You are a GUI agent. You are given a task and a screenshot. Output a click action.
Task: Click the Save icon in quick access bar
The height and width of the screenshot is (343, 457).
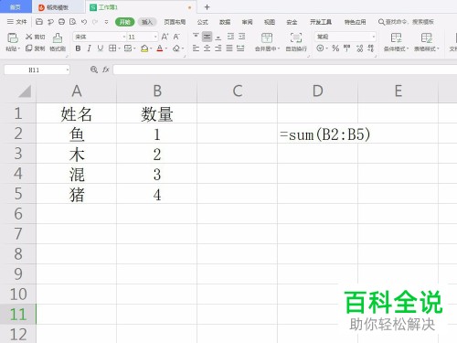point(39,22)
